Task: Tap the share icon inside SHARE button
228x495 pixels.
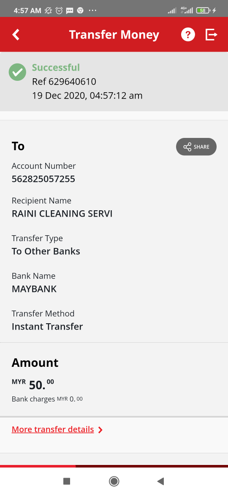Action: tap(187, 147)
